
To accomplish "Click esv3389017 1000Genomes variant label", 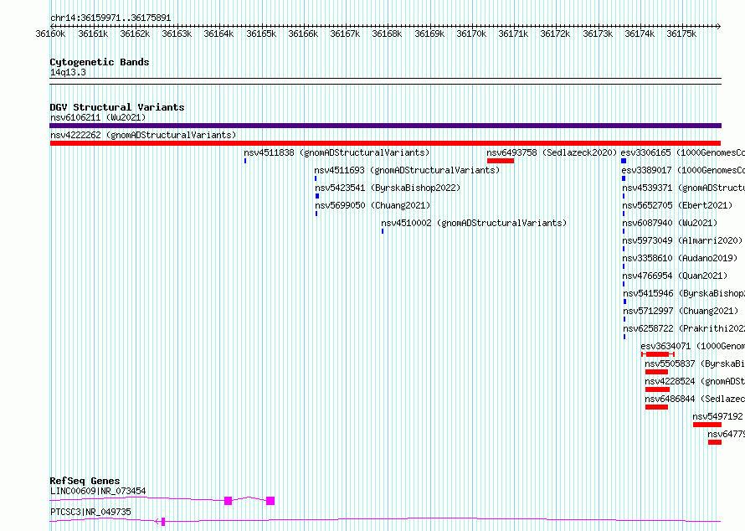I will (x=683, y=170).
